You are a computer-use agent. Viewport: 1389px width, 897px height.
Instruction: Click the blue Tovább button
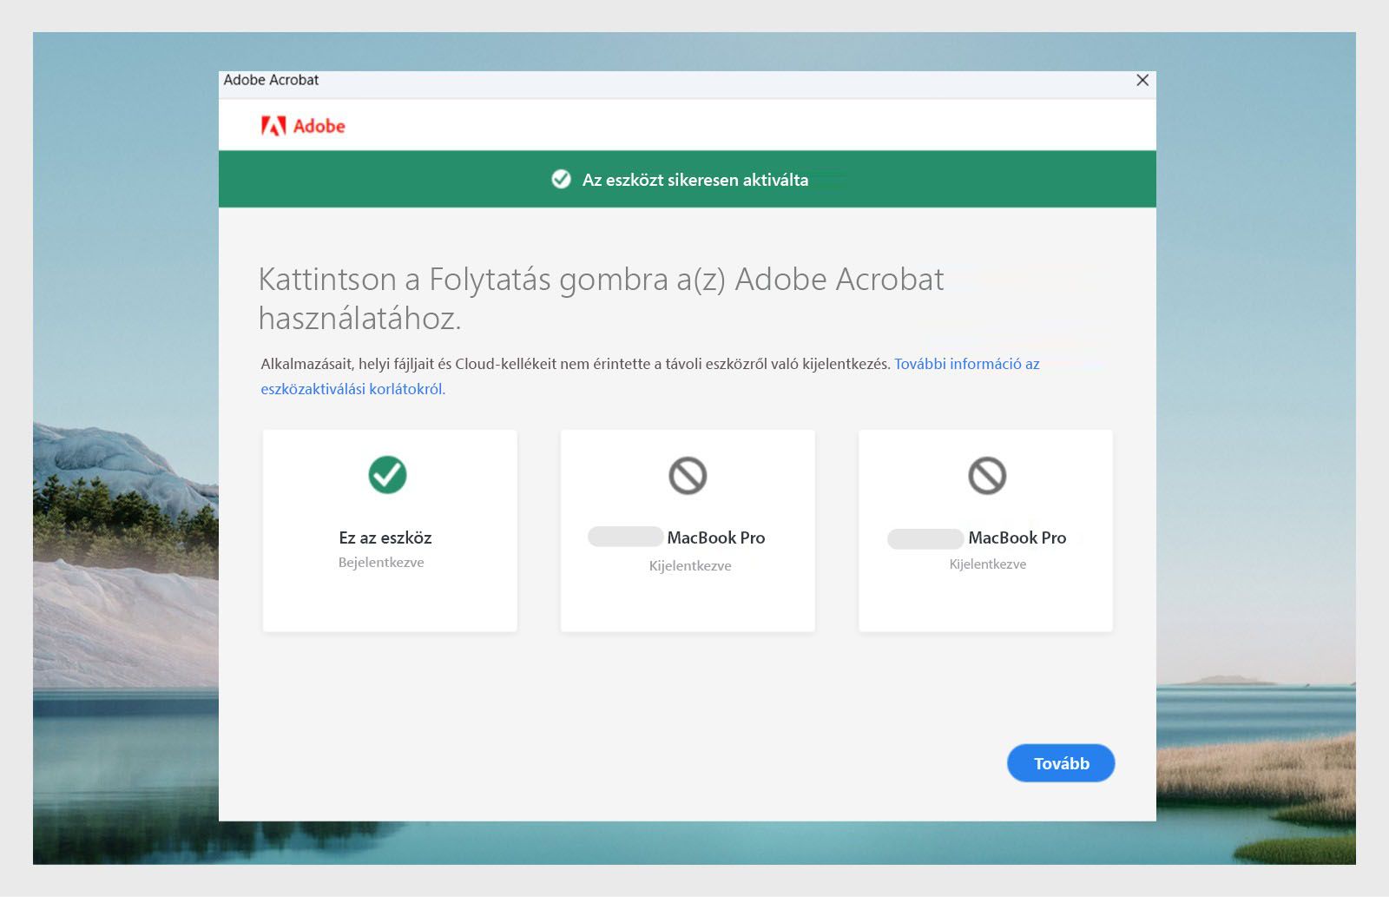pyautogui.click(x=1061, y=763)
